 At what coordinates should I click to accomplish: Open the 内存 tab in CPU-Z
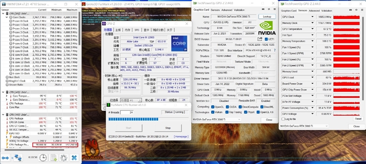click(128, 30)
